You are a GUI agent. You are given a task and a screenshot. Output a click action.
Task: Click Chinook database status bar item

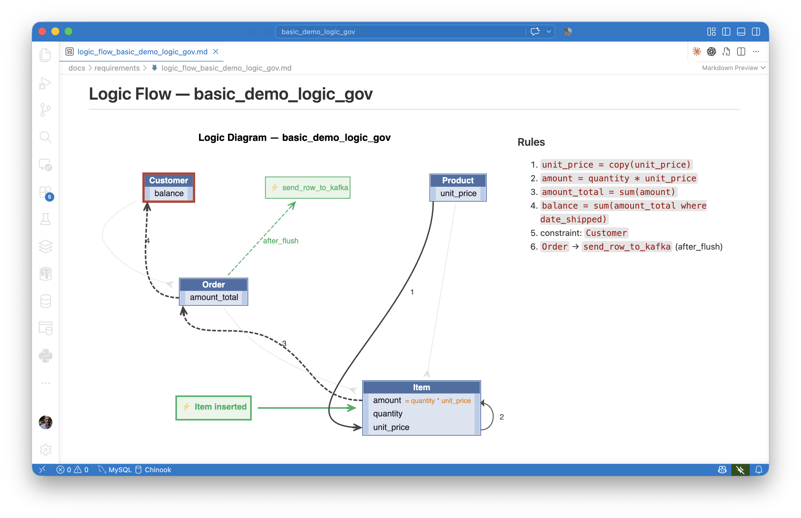[x=153, y=470]
